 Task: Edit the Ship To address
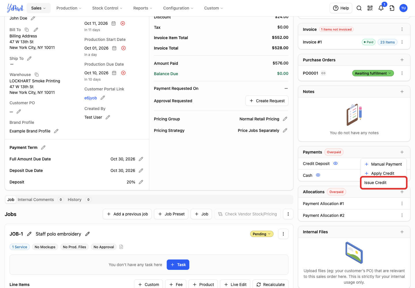click(x=29, y=58)
